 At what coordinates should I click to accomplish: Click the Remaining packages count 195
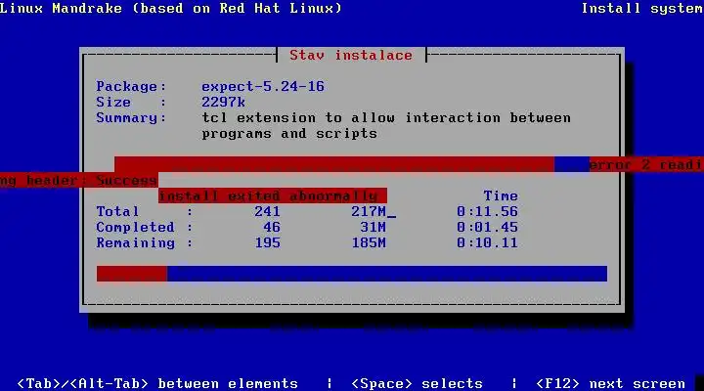coord(267,242)
